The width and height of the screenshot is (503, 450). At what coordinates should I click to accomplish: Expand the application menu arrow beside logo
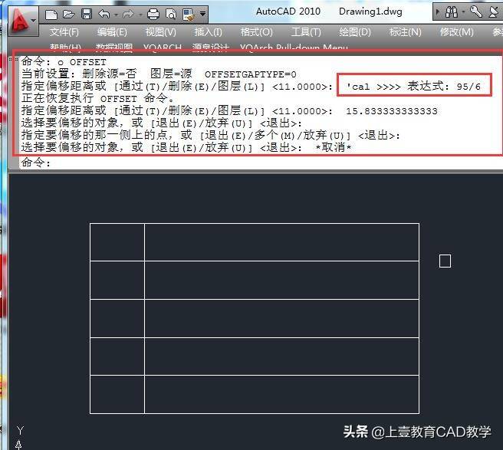coord(34,21)
